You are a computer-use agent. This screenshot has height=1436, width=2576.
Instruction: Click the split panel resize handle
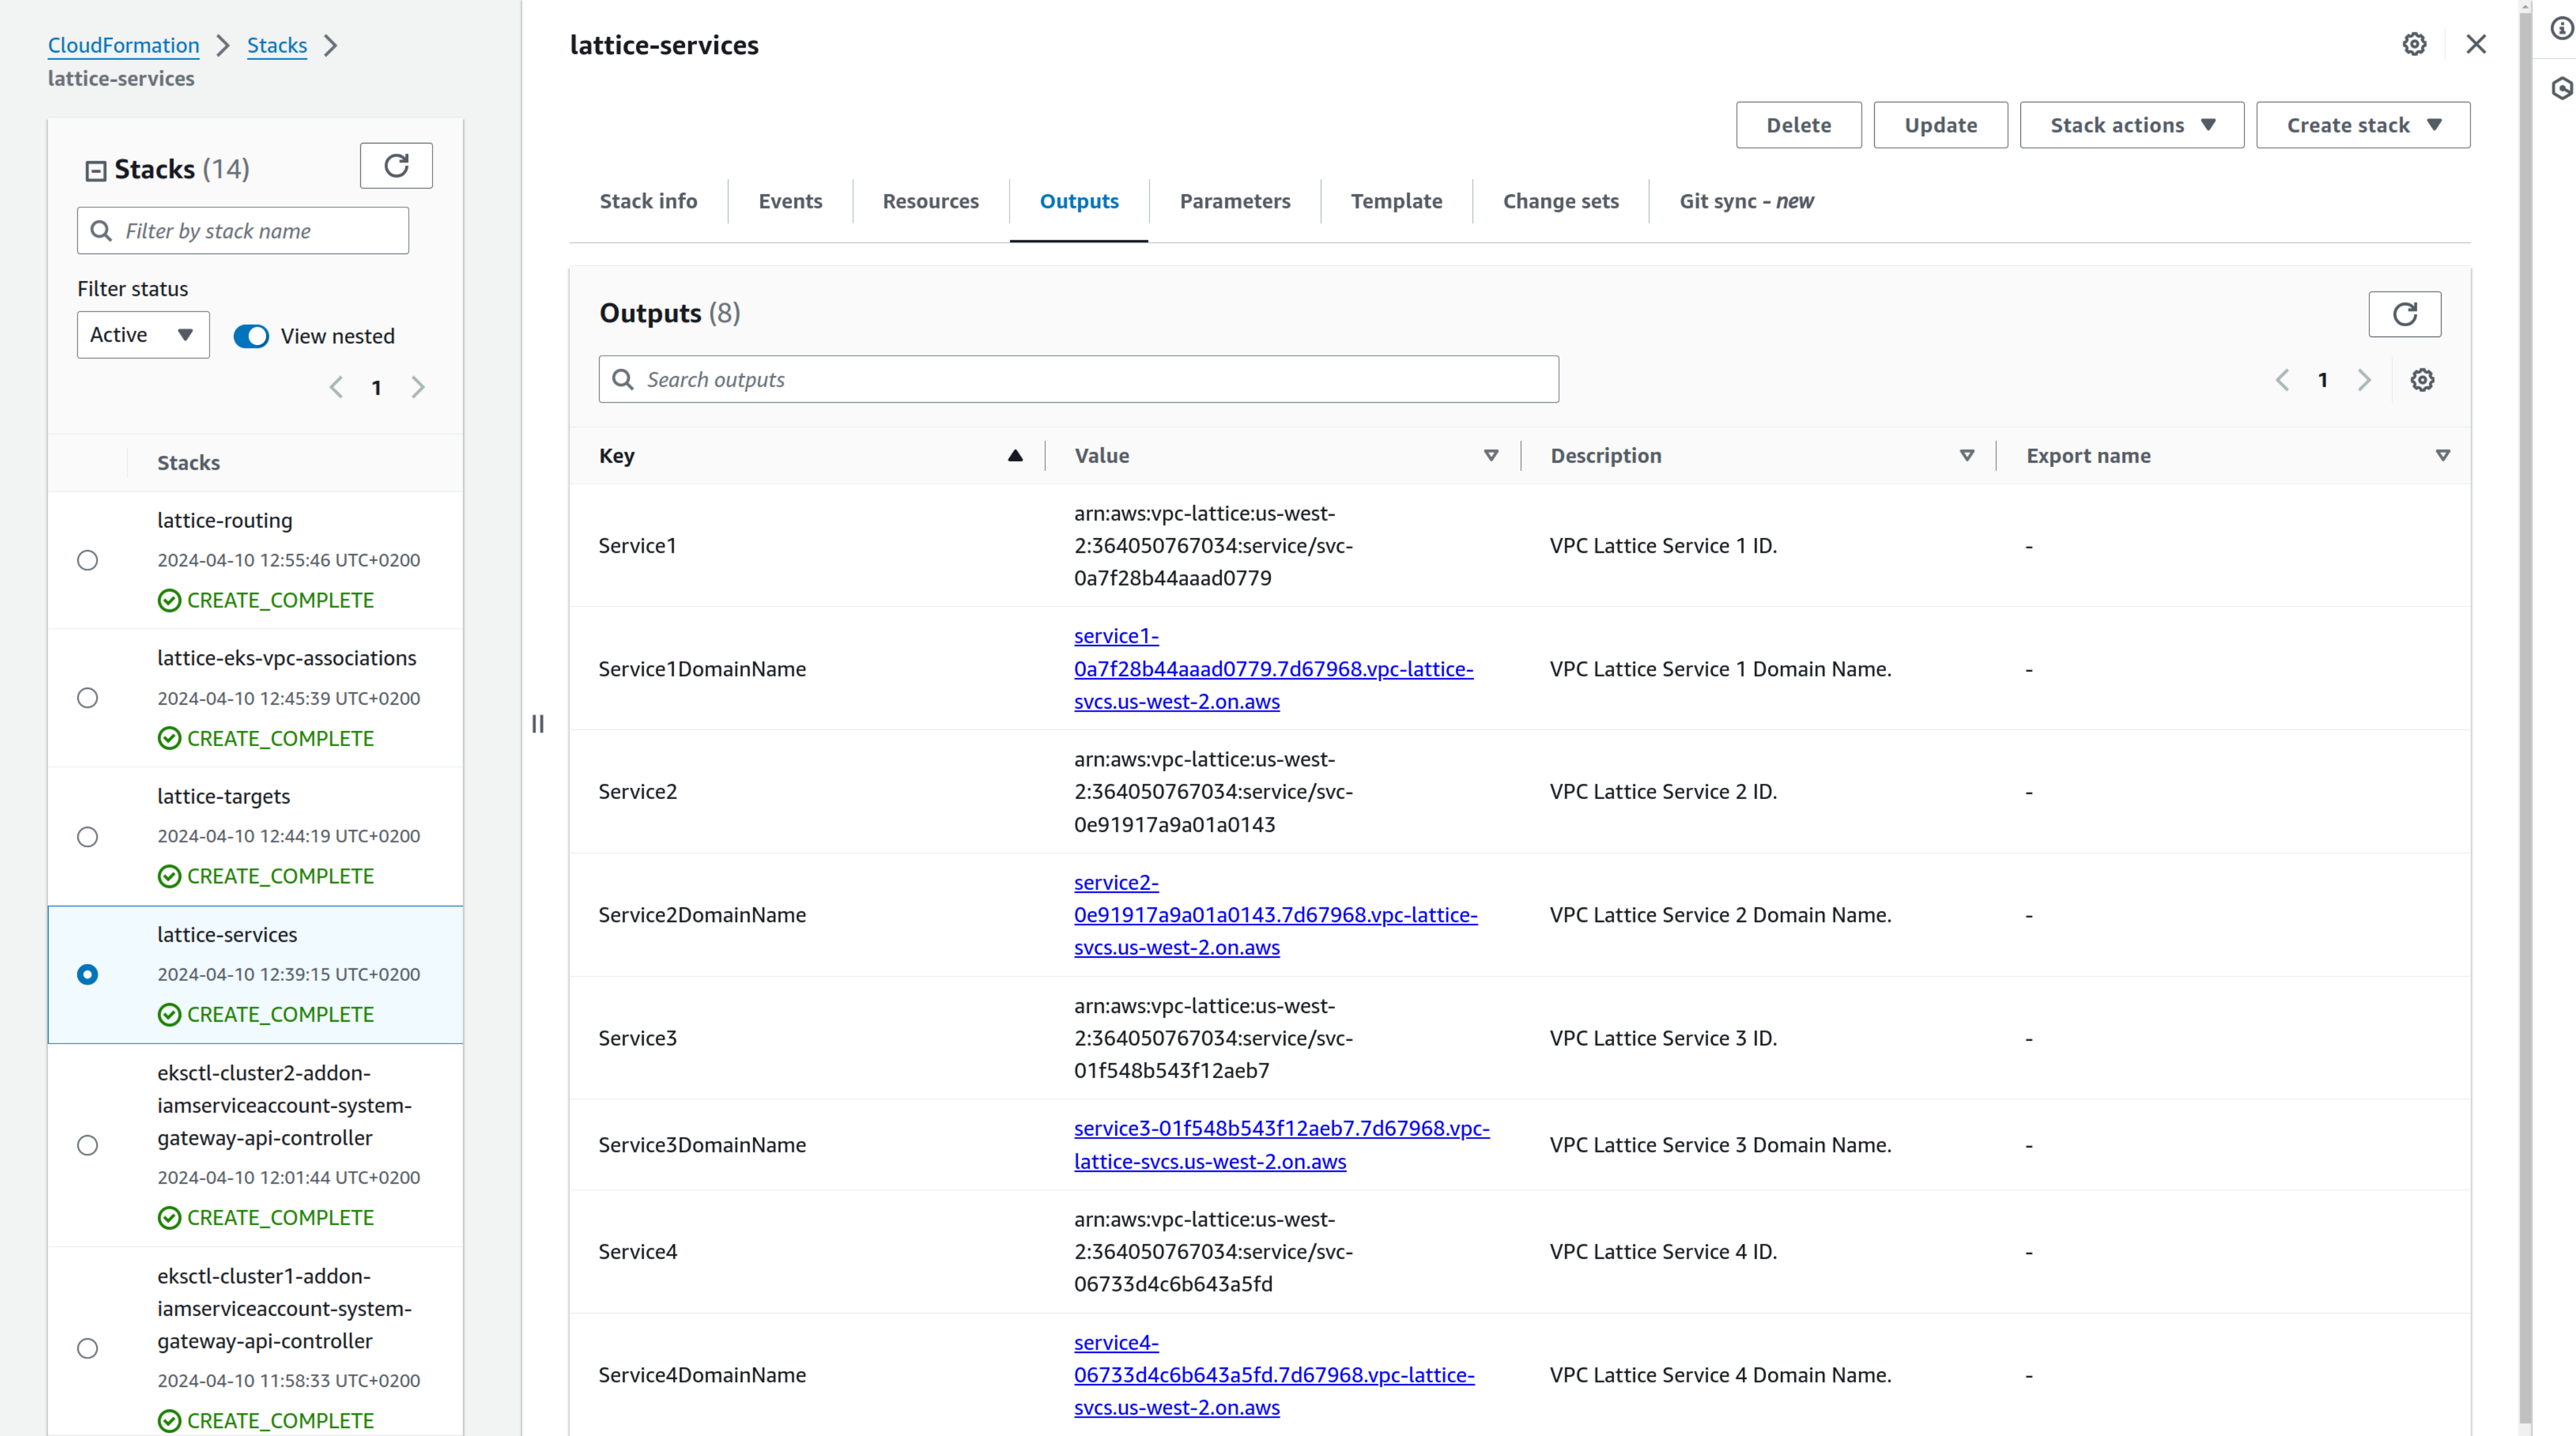pos(538,724)
